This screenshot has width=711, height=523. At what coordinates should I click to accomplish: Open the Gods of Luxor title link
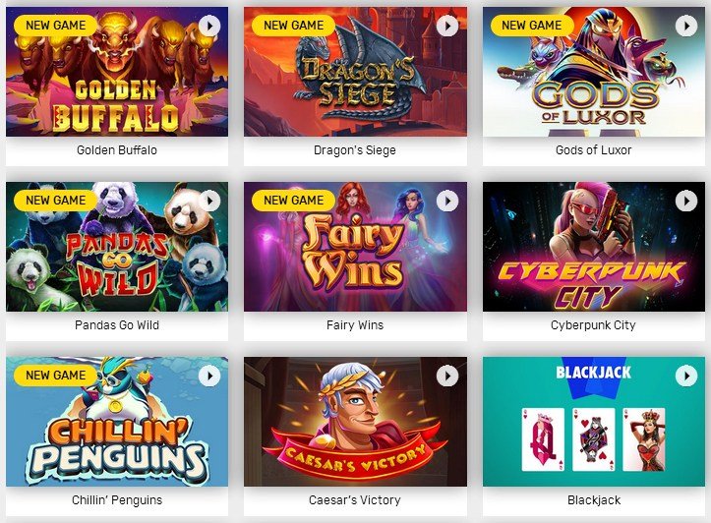pyautogui.click(x=594, y=150)
